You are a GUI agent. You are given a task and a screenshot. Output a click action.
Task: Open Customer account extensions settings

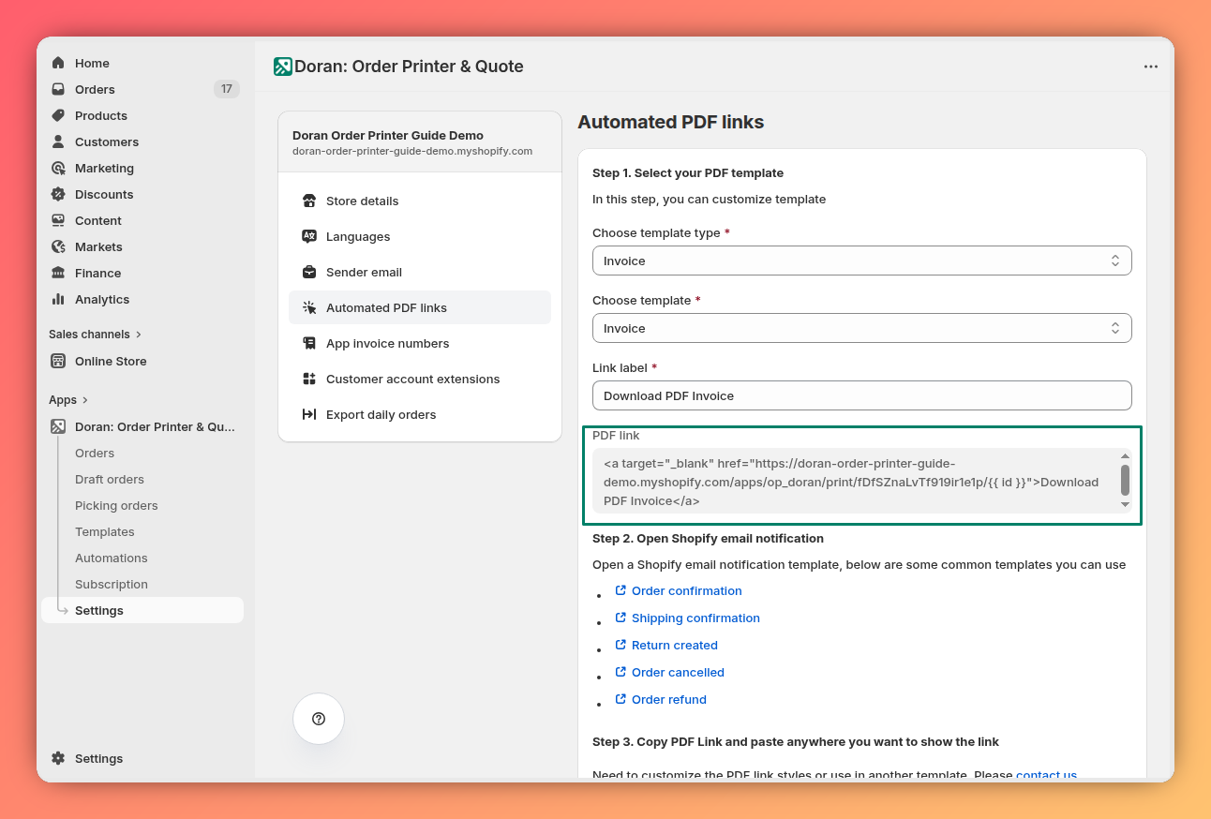pyautogui.click(x=419, y=379)
